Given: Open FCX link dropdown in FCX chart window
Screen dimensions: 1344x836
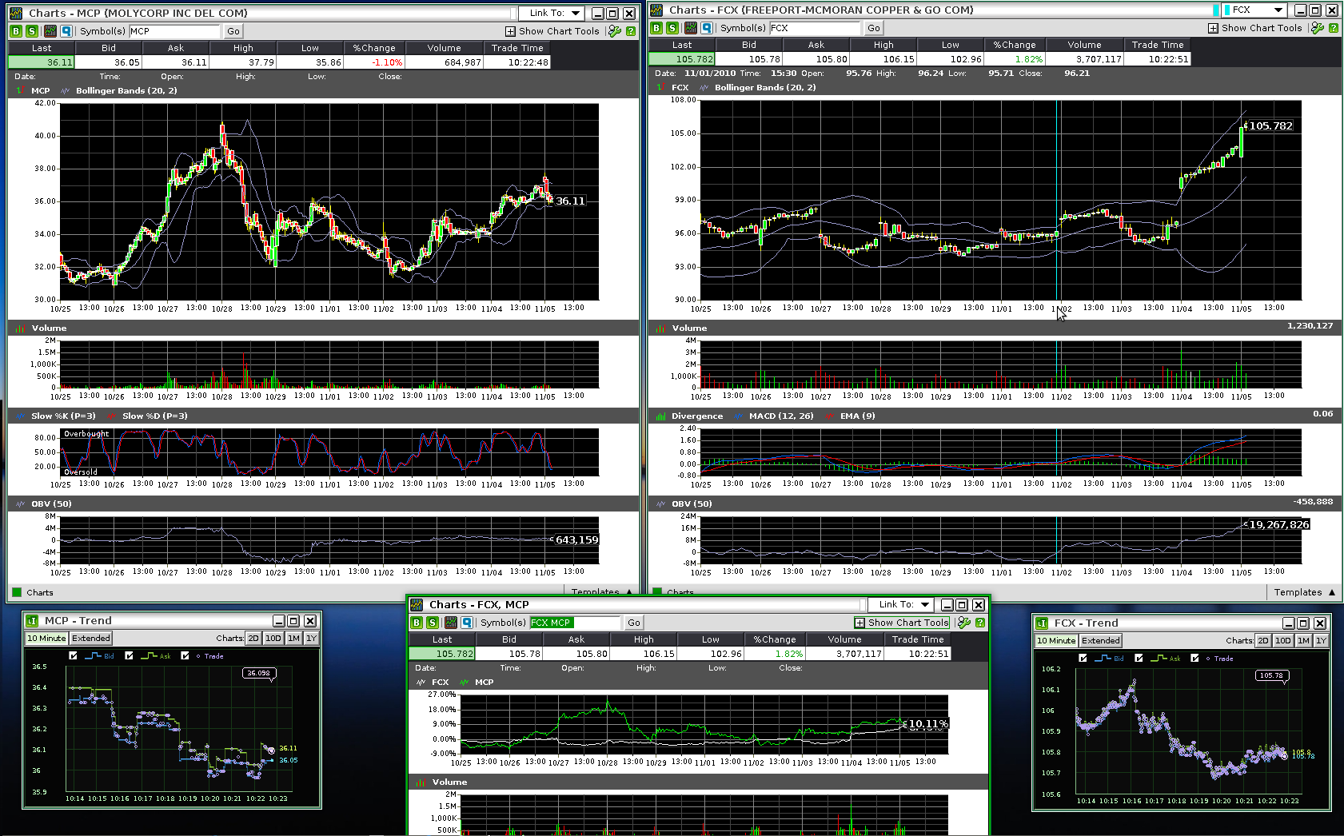Looking at the screenshot, I should [1255, 10].
